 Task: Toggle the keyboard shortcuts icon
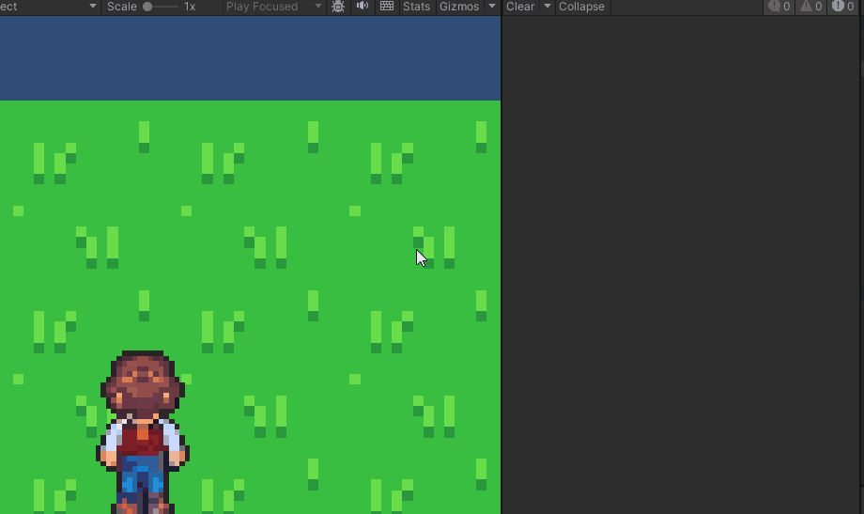tap(387, 7)
